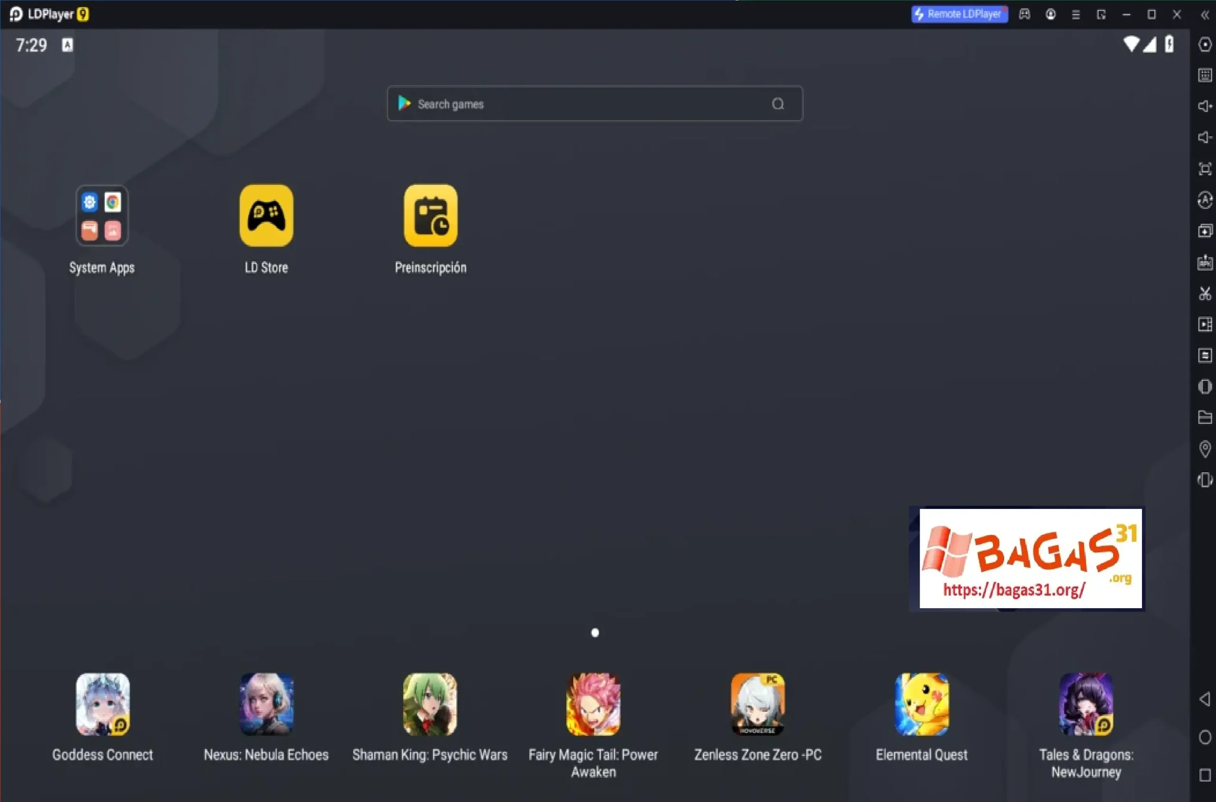
Task: Open the LDPlayer main menu
Action: click(x=1076, y=14)
